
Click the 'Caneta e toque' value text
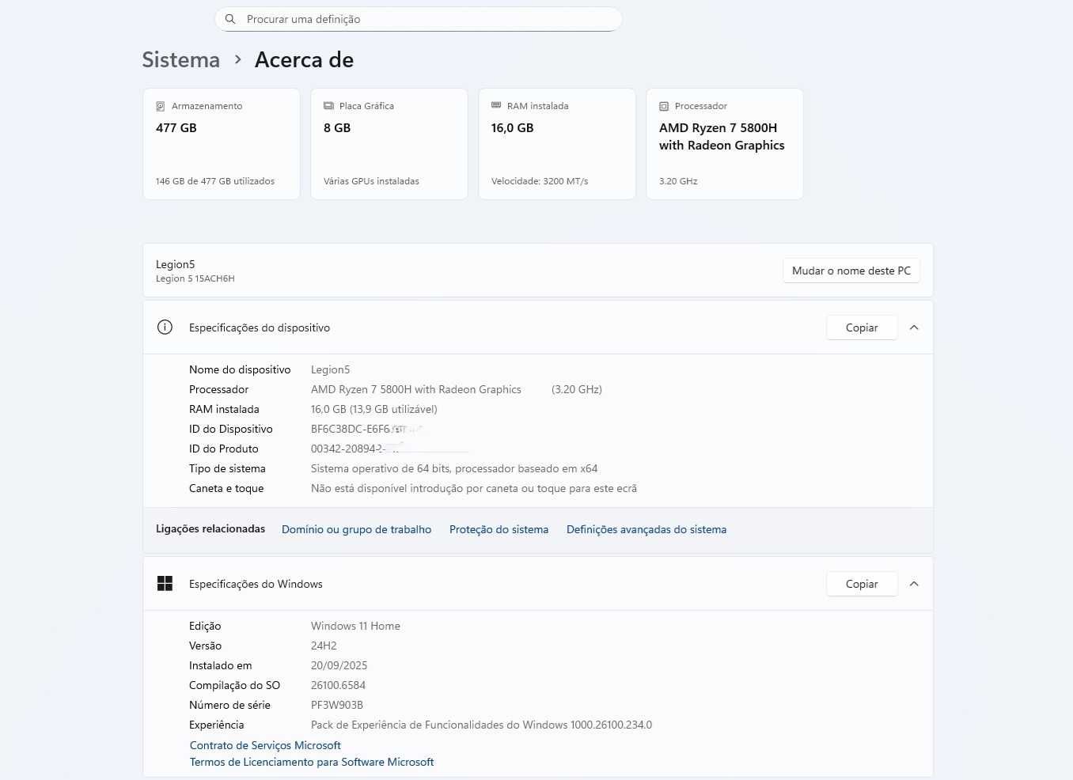[x=474, y=488]
